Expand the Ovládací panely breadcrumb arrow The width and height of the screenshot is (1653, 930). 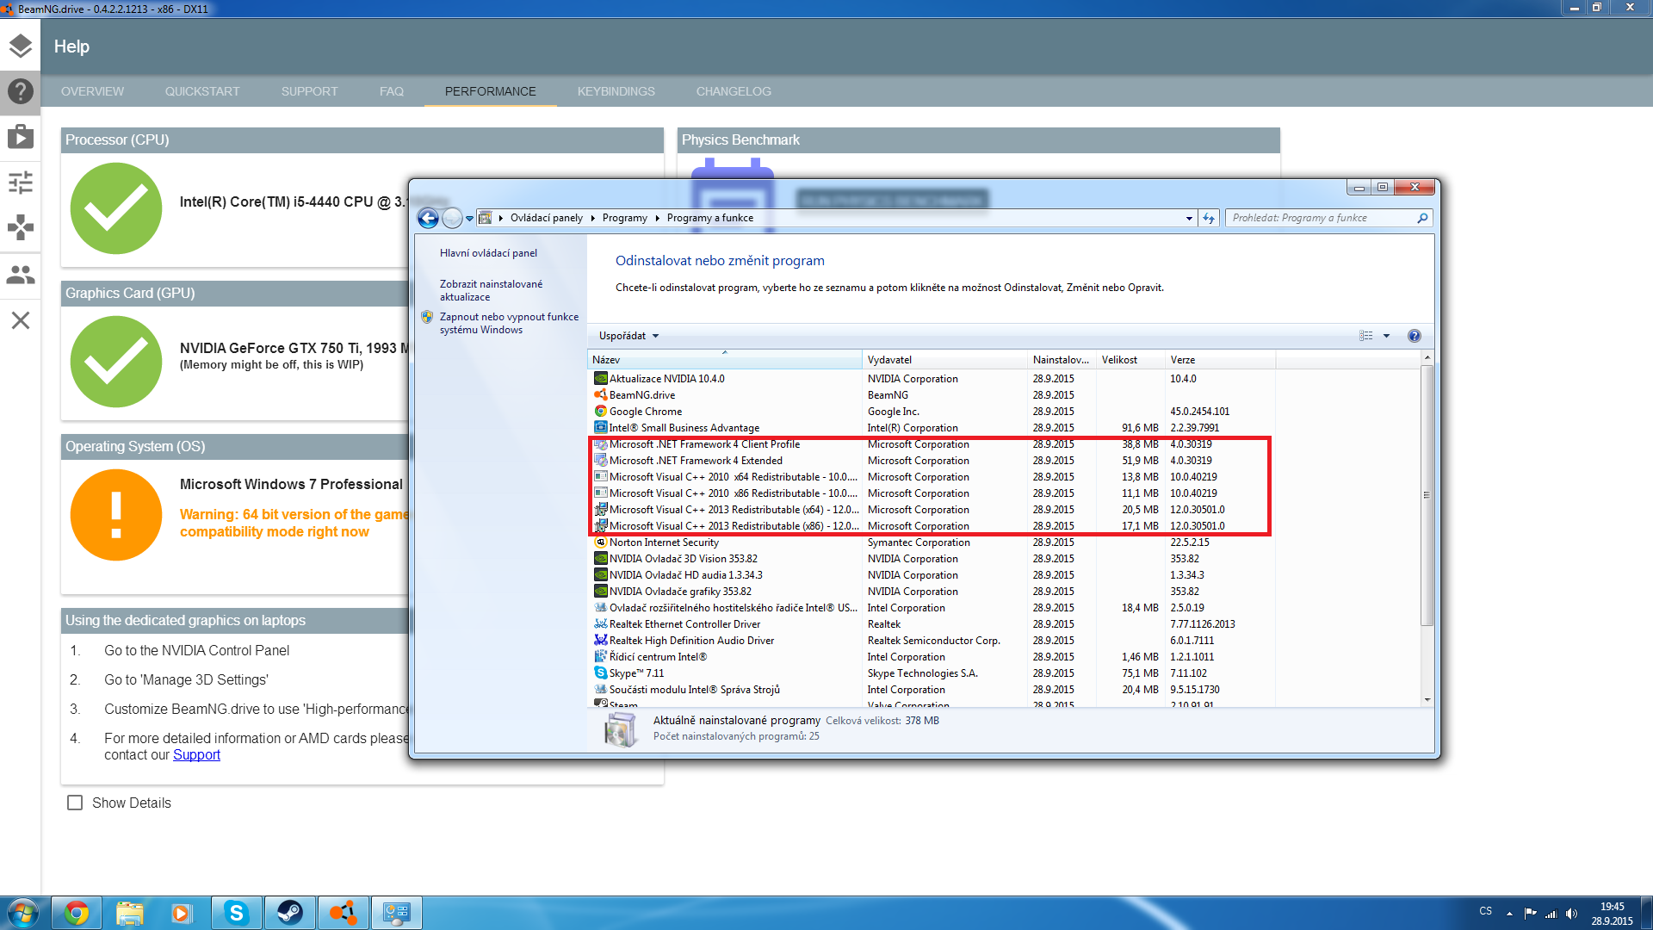point(592,218)
